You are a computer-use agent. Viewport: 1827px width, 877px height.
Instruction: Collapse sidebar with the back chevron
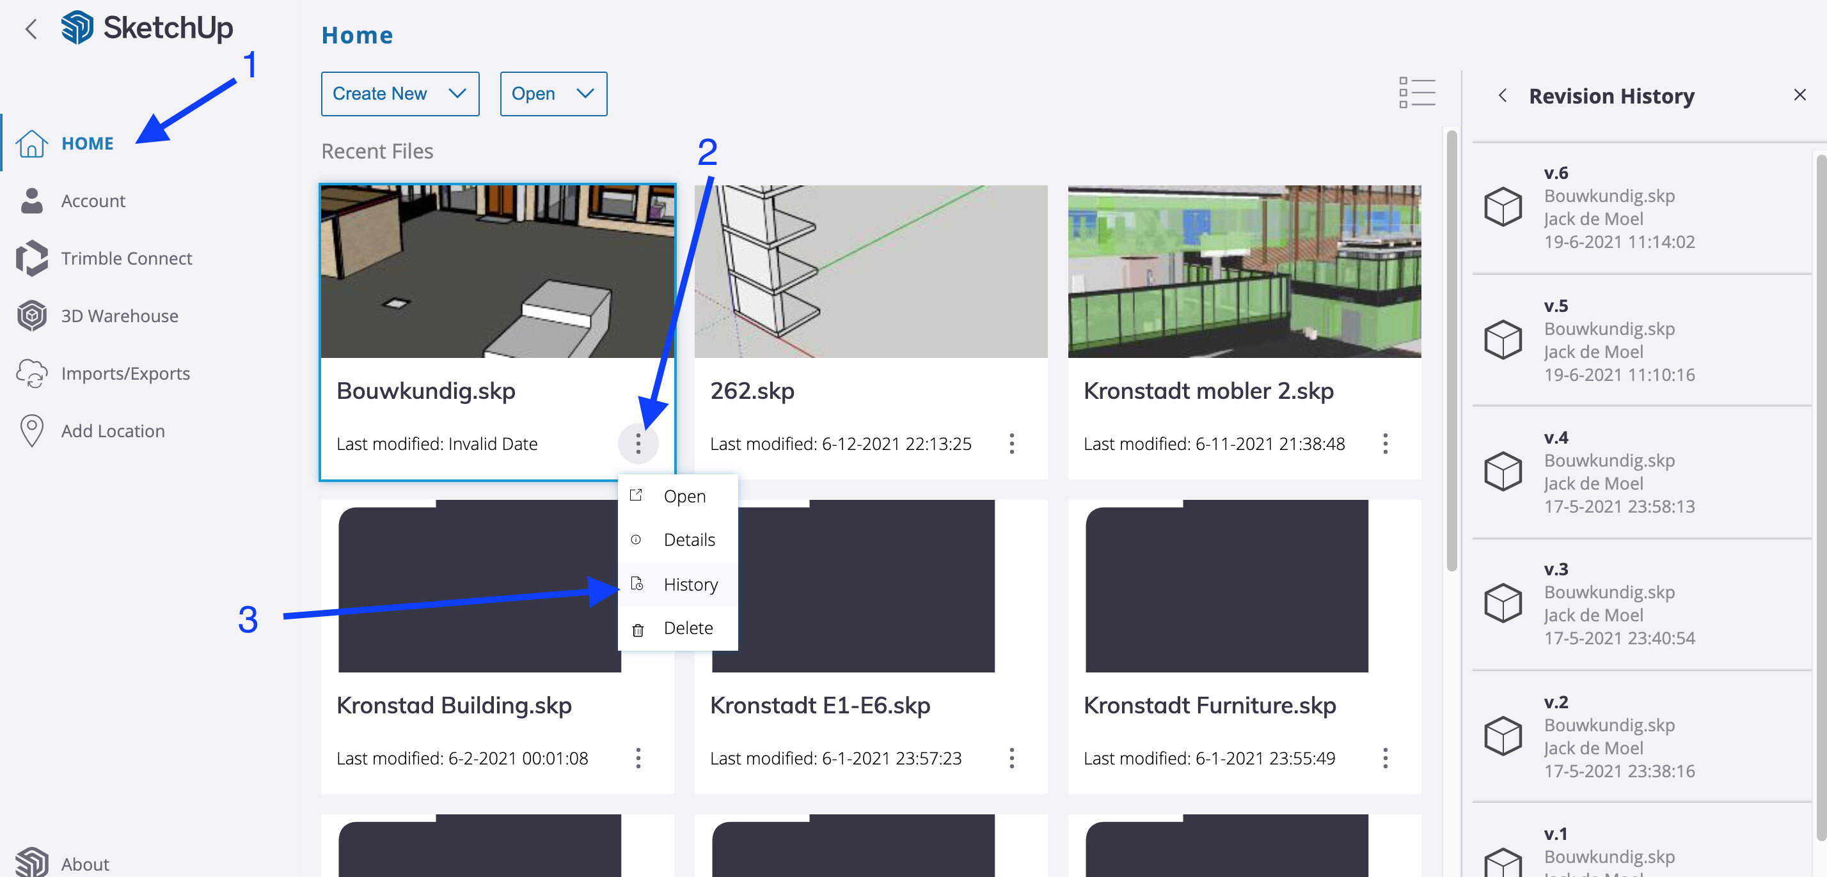click(31, 29)
